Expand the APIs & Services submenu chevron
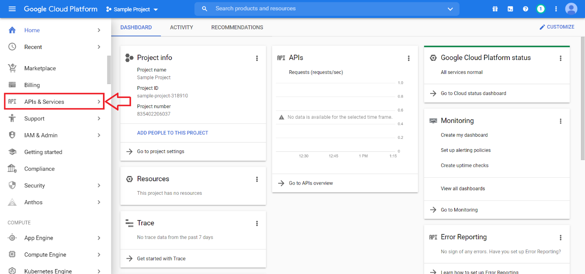The height and width of the screenshot is (274, 585). click(x=99, y=102)
